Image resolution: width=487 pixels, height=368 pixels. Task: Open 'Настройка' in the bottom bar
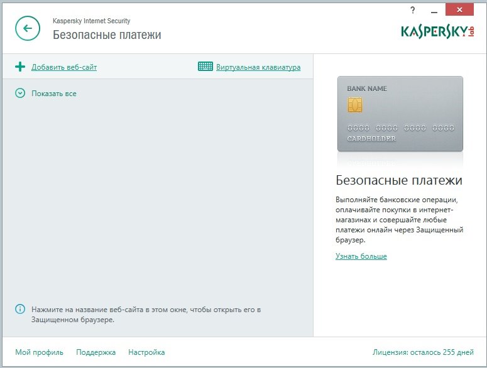(146, 352)
